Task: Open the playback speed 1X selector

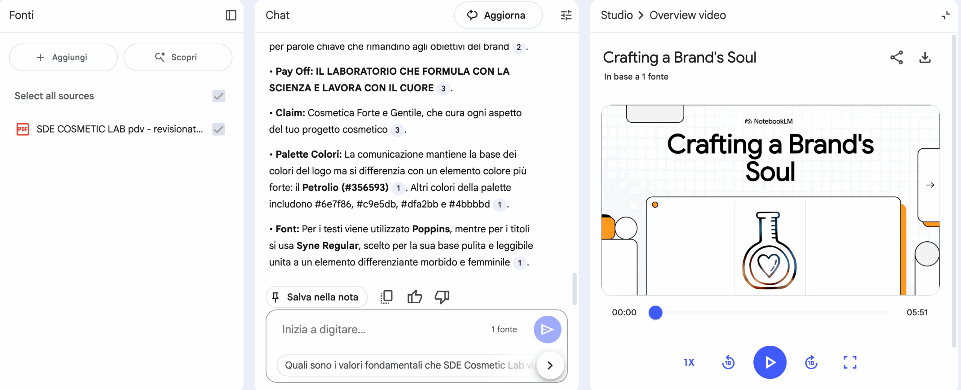Action: [688, 362]
